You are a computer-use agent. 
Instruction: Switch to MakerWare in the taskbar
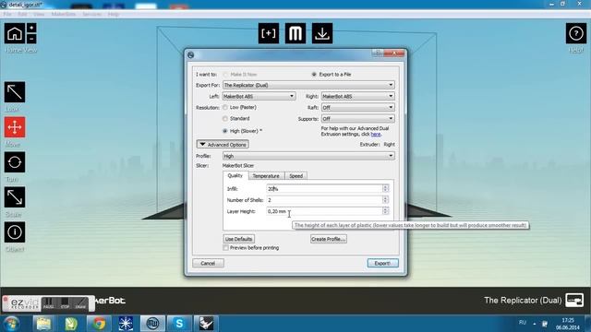(152, 324)
